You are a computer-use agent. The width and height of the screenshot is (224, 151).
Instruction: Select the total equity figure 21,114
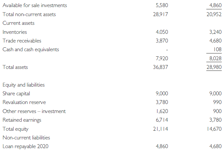pos(162,129)
